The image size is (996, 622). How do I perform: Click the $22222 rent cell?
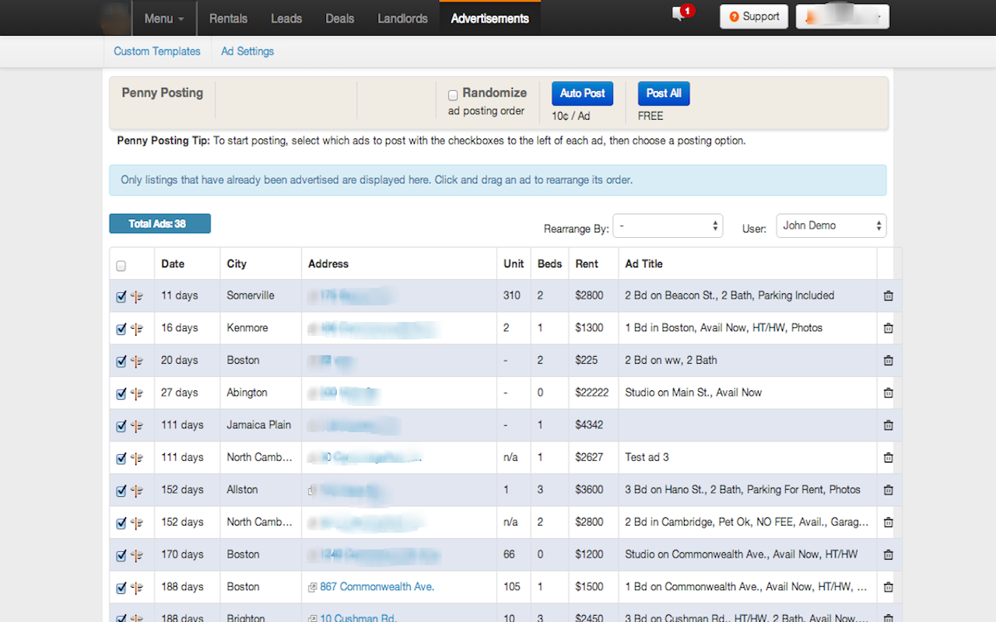pos(592,393)
